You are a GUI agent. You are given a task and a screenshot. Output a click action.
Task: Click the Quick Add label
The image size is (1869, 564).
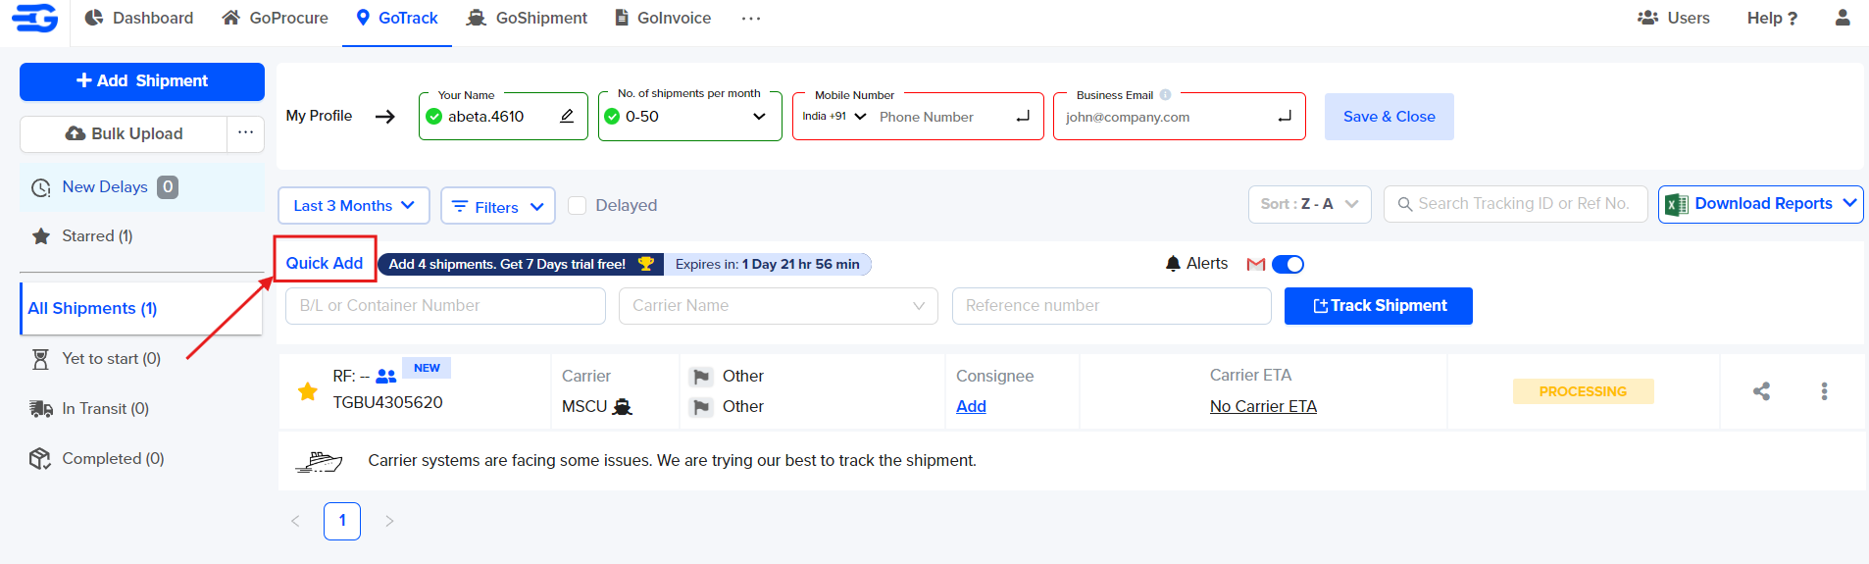click(325, 263)
